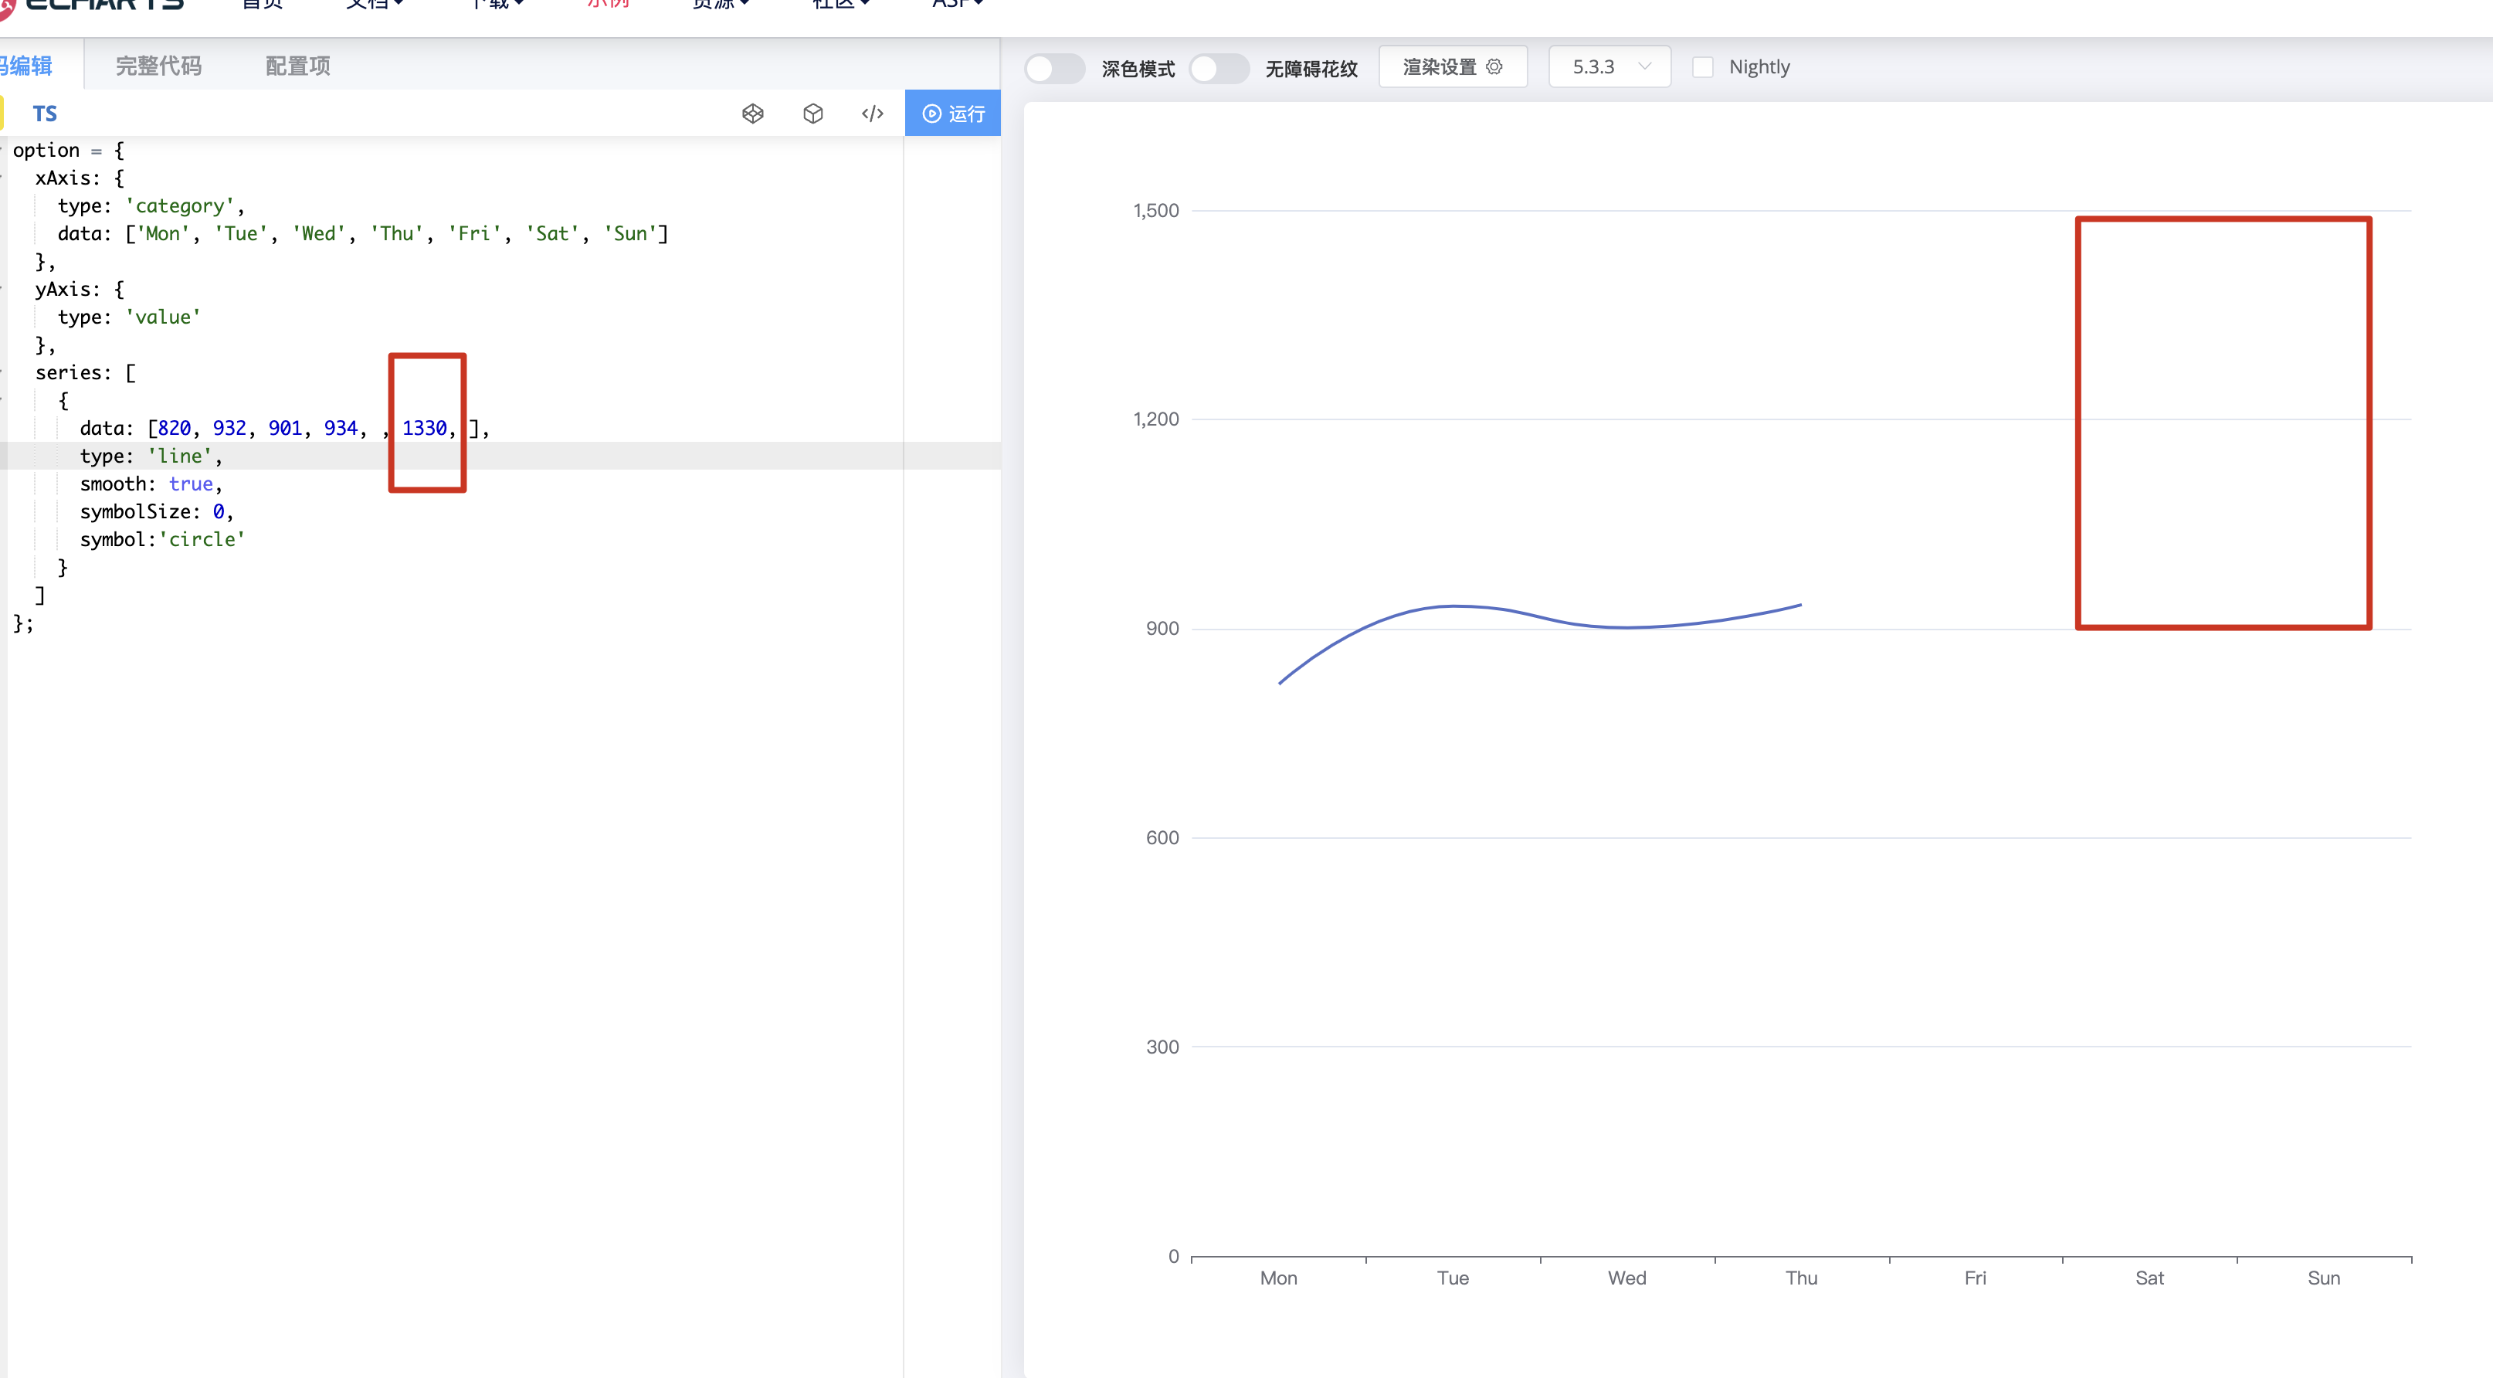Toggle 深色模式 dark mode switch
The width and height of the screenshot is (2493, 1378).
pyautogui.click(x=1054, y=68)
